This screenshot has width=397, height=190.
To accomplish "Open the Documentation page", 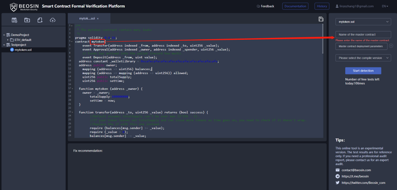I will point(295,6).
